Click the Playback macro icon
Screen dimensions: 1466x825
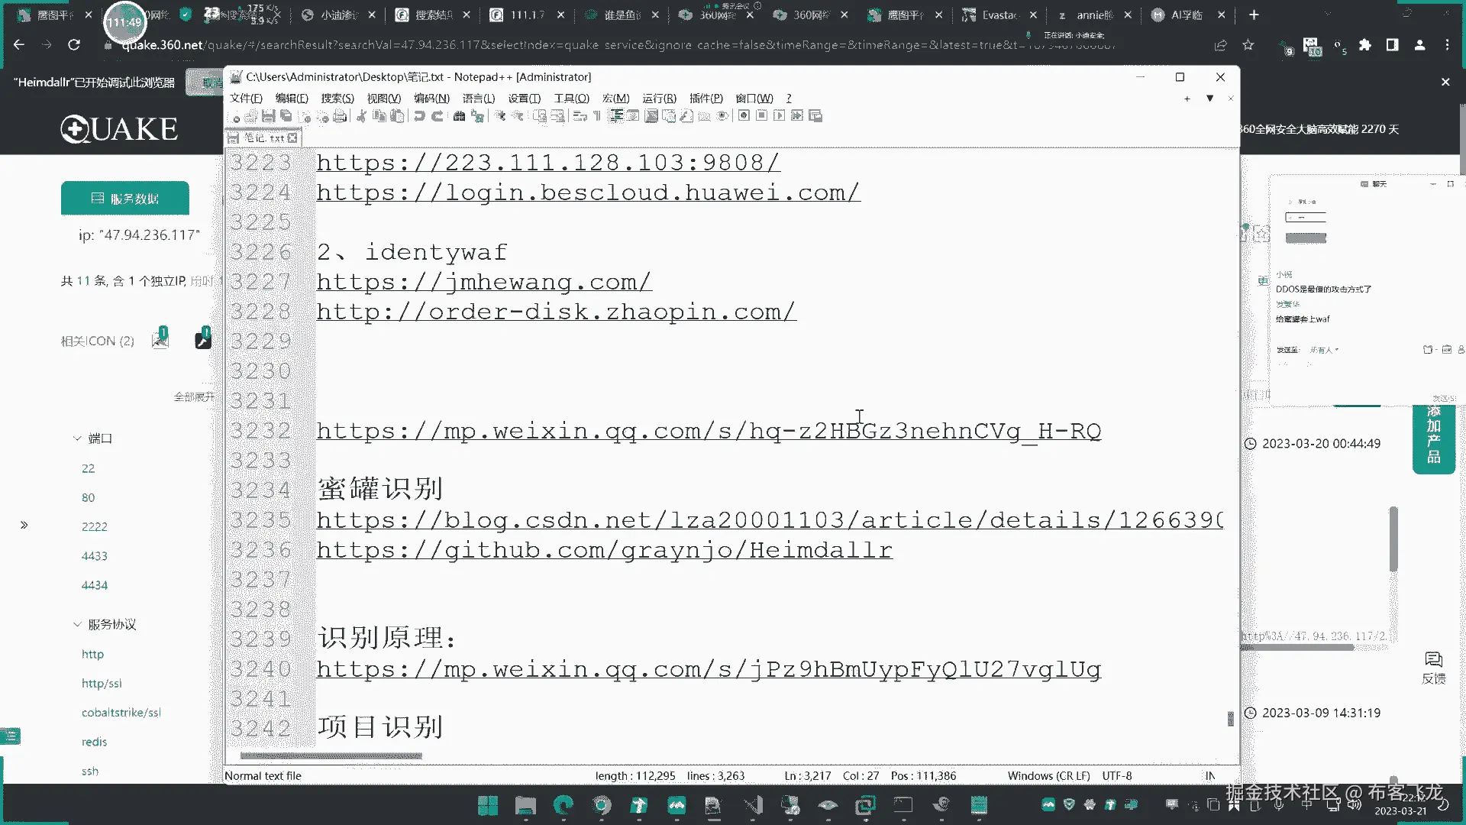pos(779,116)
